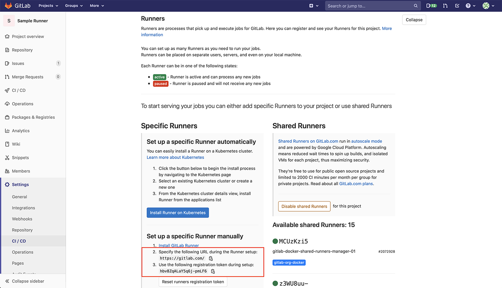This screenshot has width=502, height=288.
Task: Open Repository under Settings submenu
Action: (22, 230)
